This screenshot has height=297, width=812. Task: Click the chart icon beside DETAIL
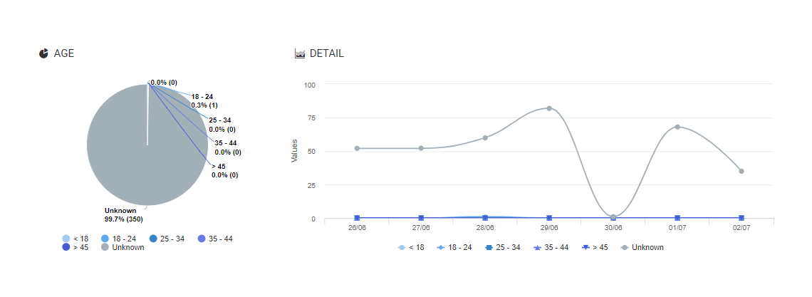[300, 53]
